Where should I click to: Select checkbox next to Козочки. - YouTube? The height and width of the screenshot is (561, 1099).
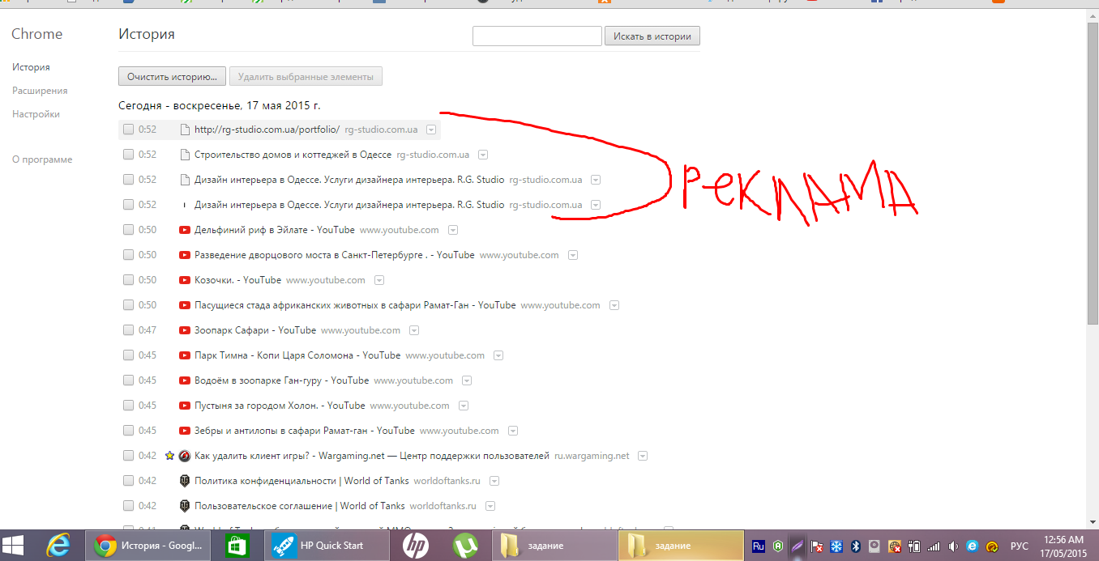[128, 280]
